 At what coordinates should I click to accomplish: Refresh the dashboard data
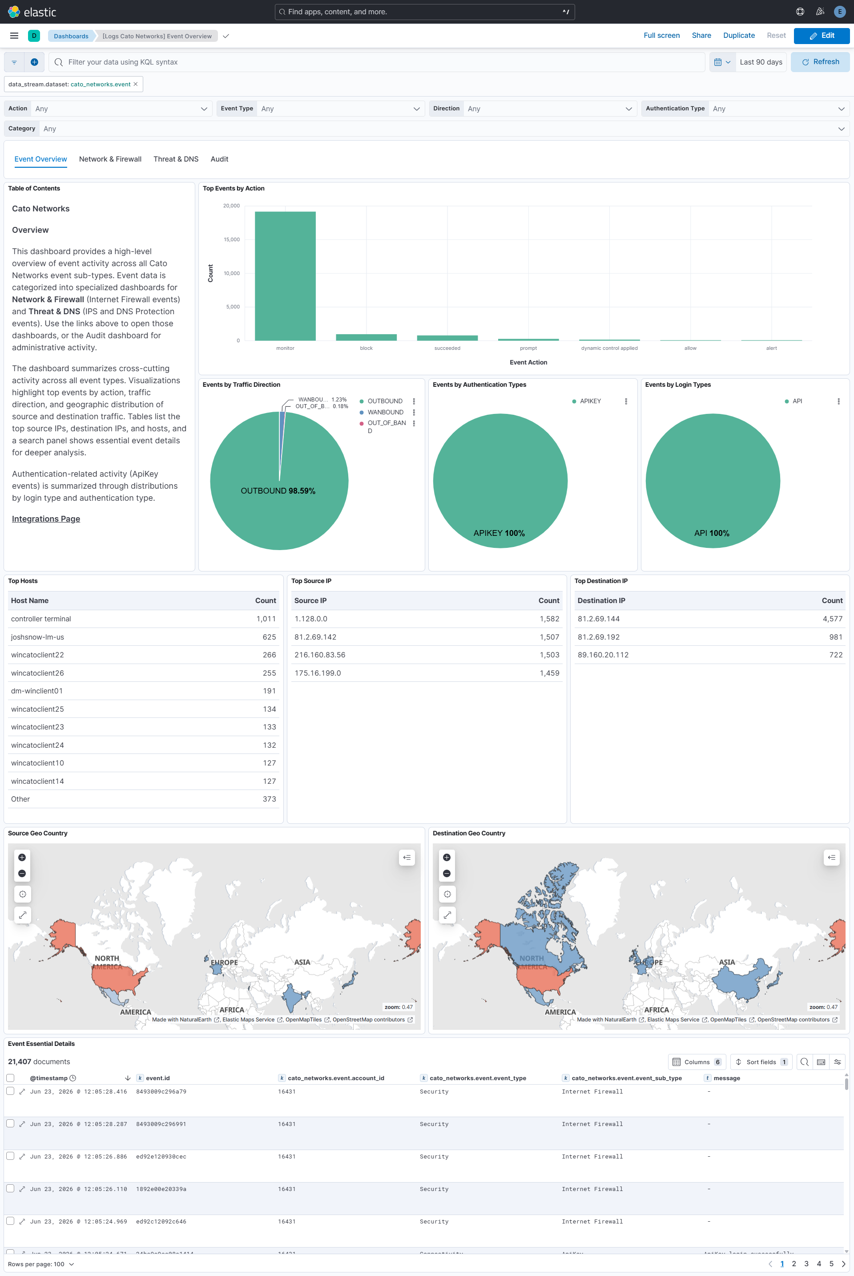pos(820,62)
